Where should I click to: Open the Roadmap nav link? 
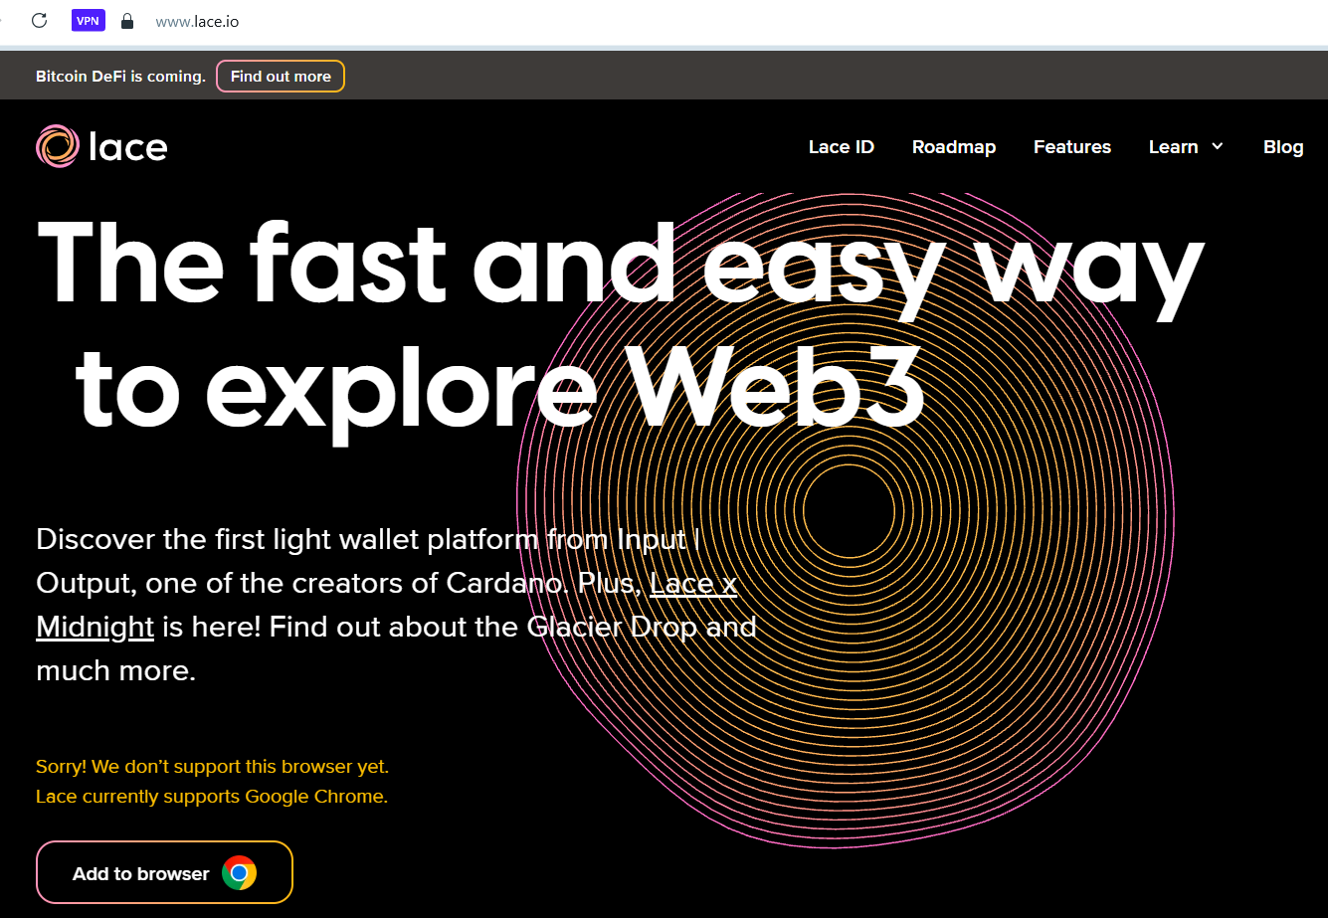coord(953,147)
